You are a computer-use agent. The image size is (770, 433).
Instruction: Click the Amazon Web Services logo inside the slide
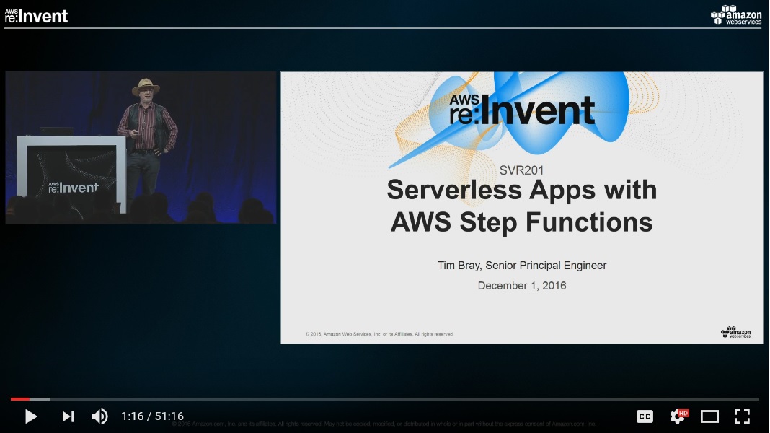[x=735, y=332]
